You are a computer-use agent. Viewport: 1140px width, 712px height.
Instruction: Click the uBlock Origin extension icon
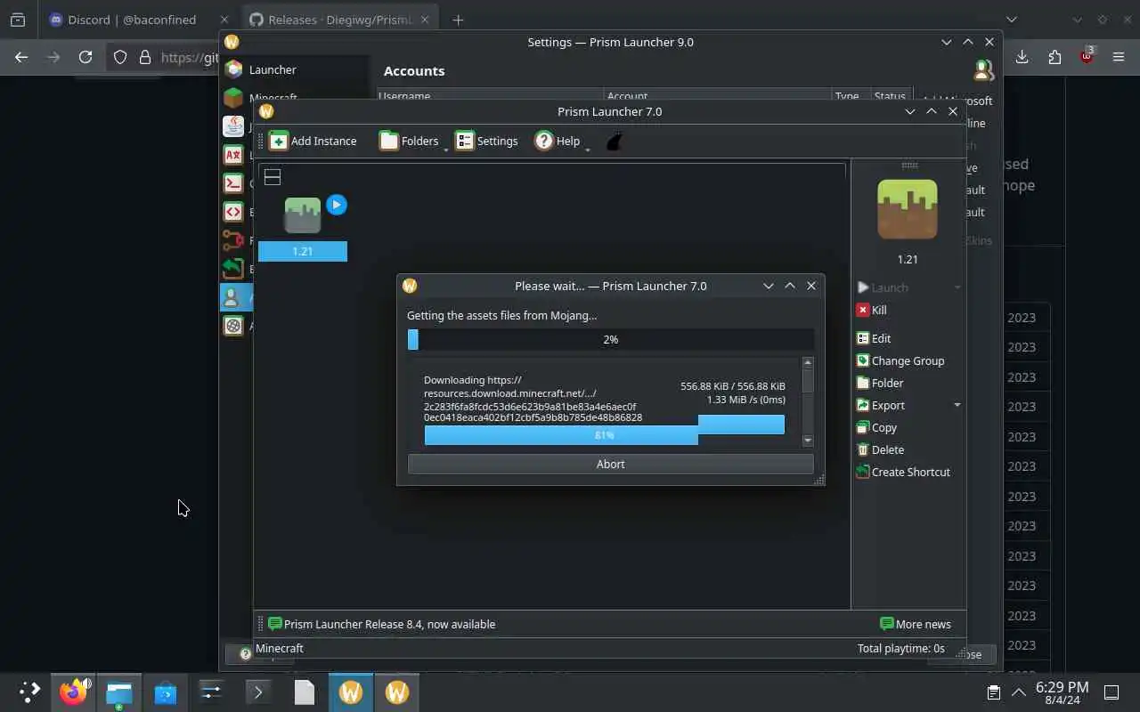[x=1087, y=55]
